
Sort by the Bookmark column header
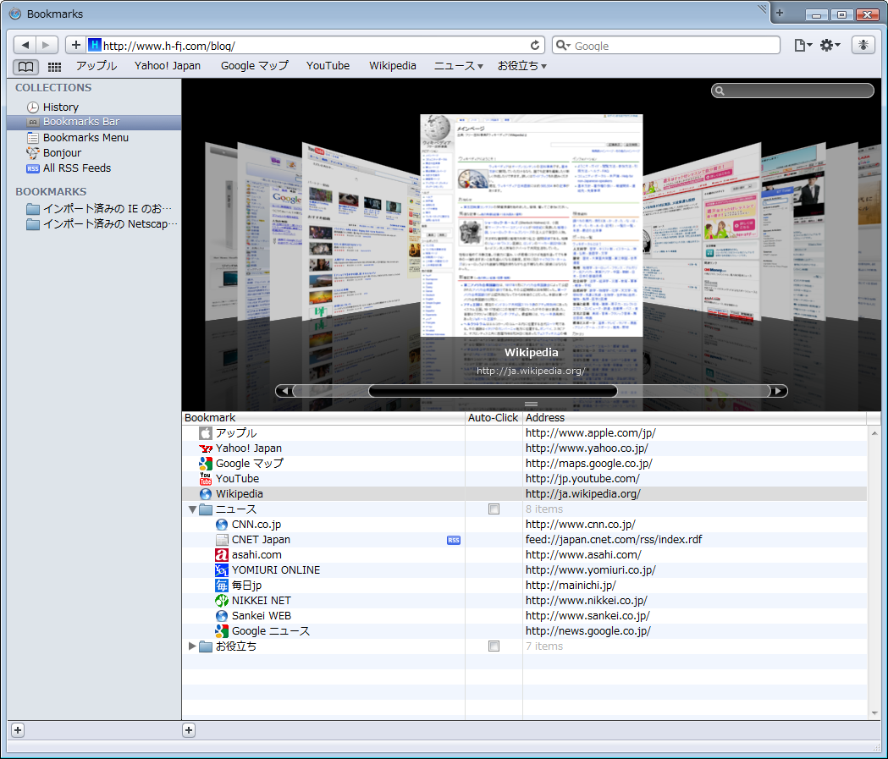[x=323, y=418]
